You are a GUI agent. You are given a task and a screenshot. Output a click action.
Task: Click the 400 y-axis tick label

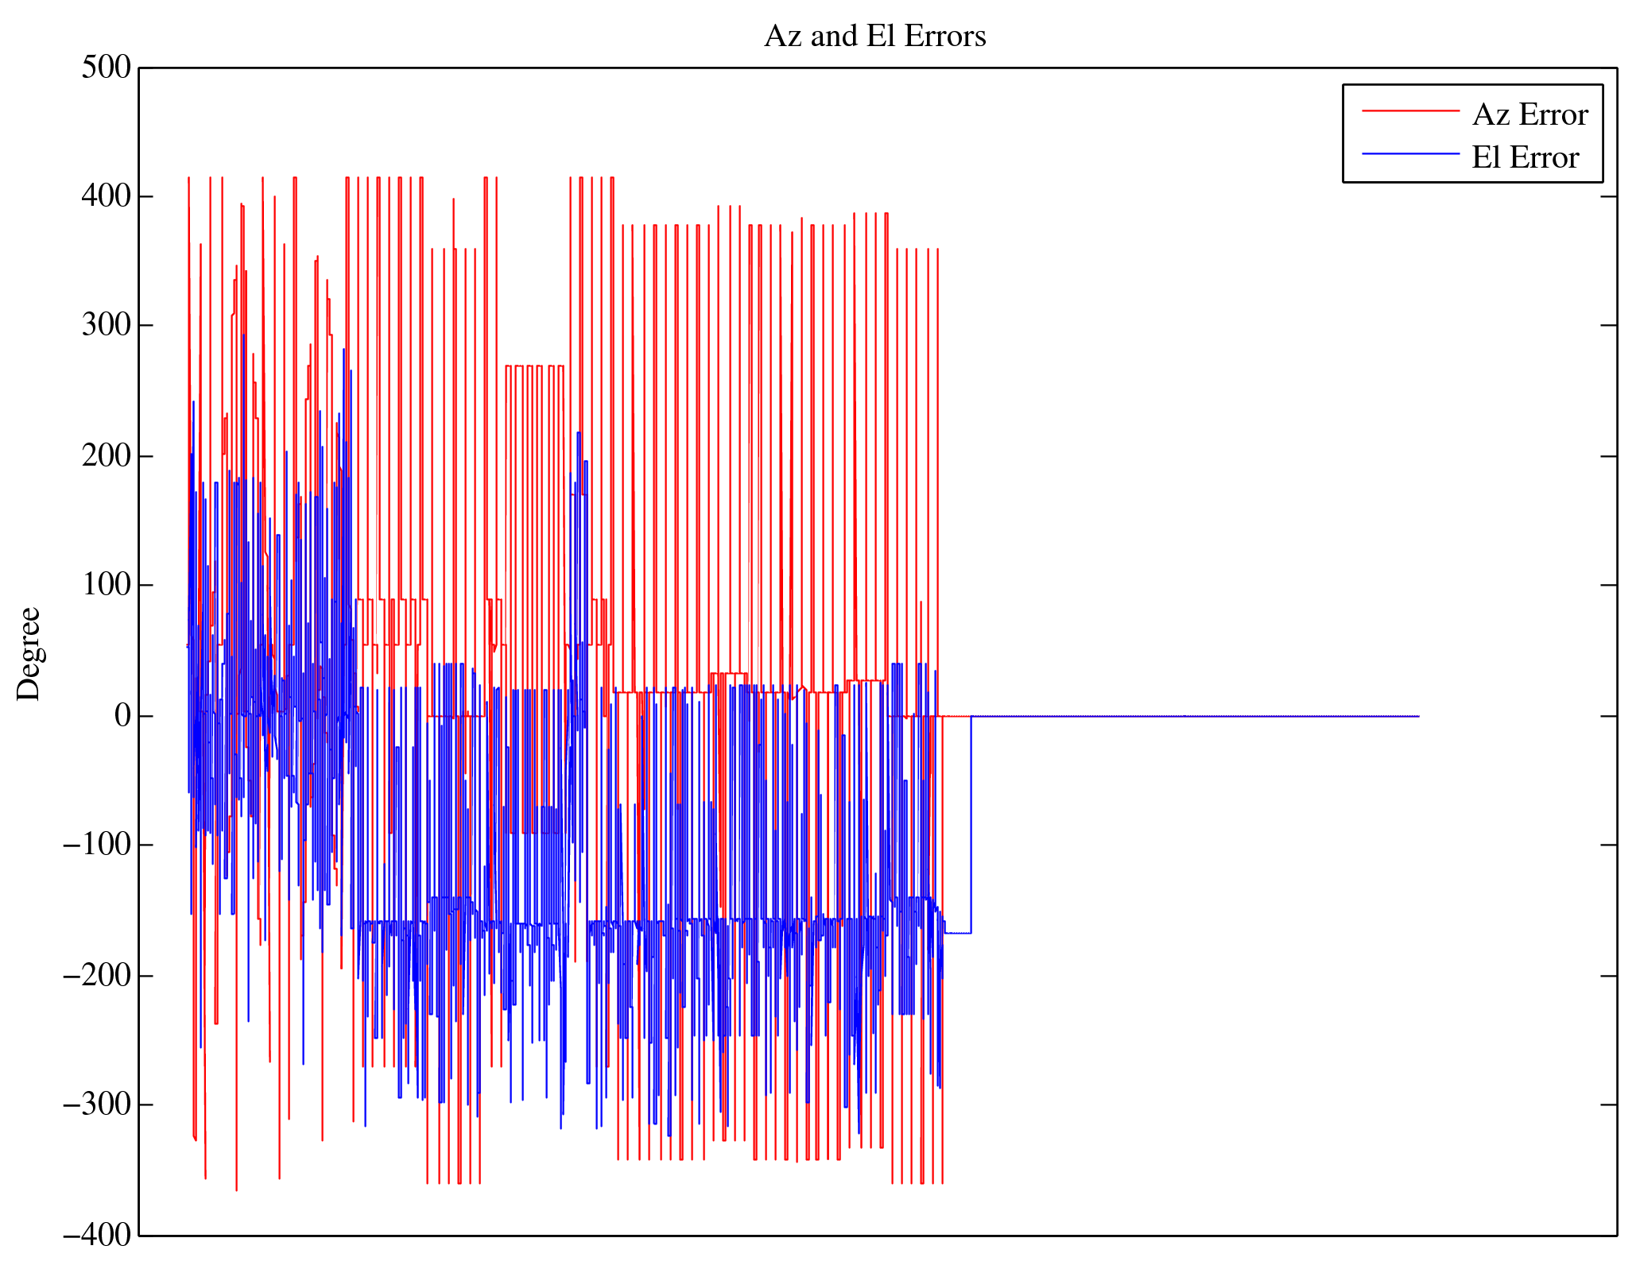point(106,196)
